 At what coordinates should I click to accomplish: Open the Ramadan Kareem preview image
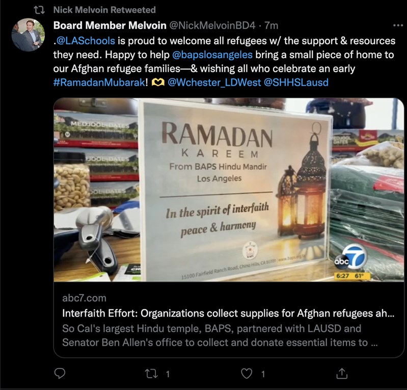[x=229, y=190]
